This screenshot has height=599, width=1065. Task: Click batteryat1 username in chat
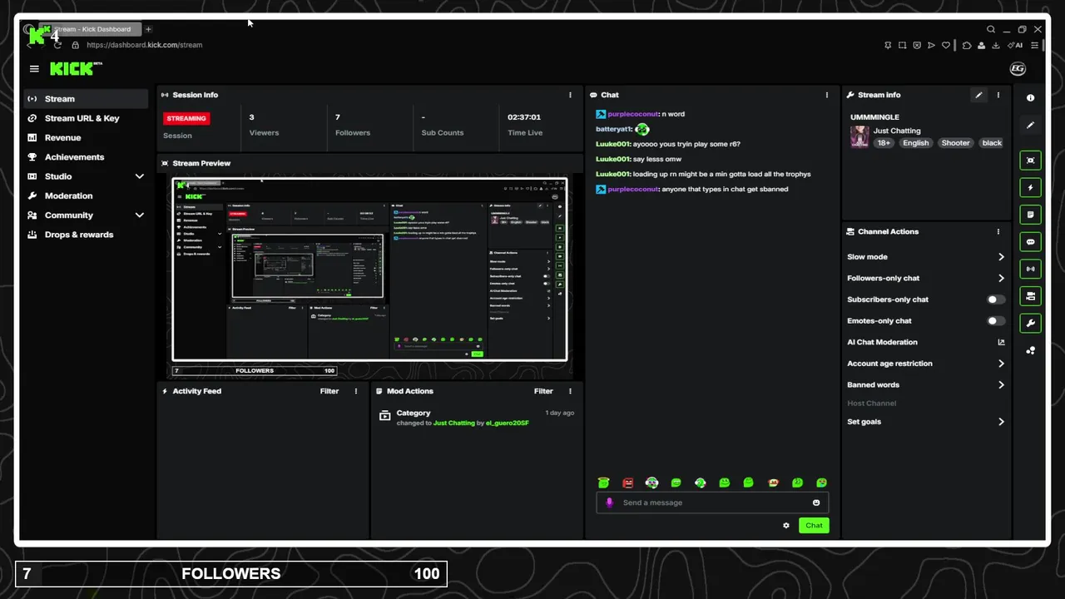tap(614, 129)
